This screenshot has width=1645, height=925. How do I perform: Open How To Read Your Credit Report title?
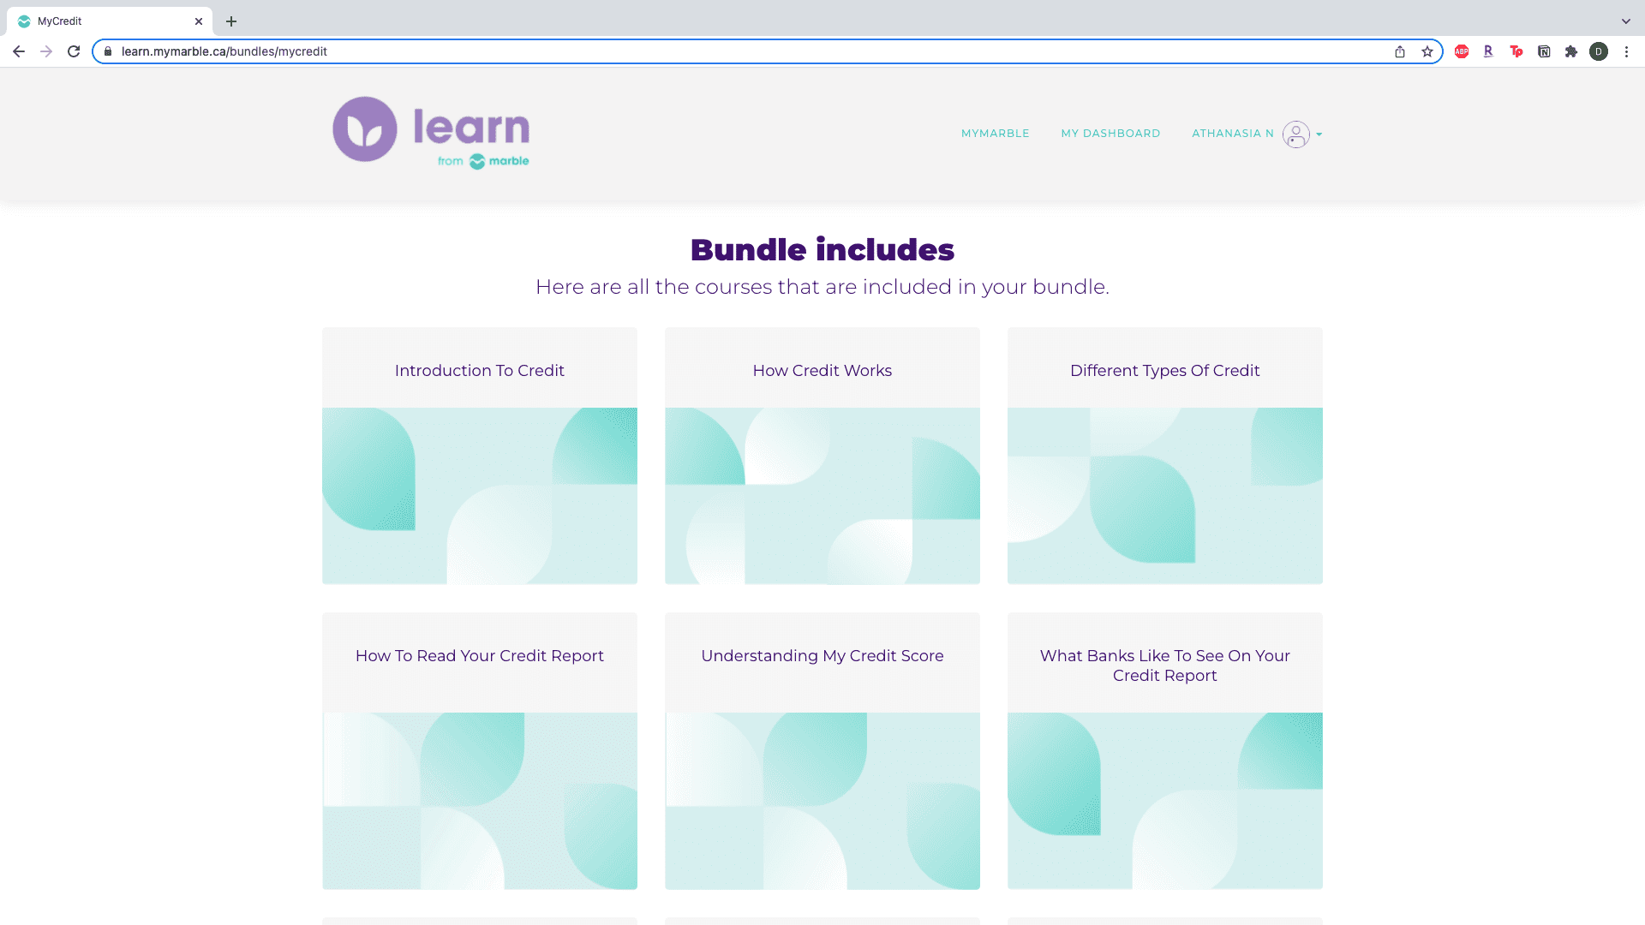pos(480,656)
